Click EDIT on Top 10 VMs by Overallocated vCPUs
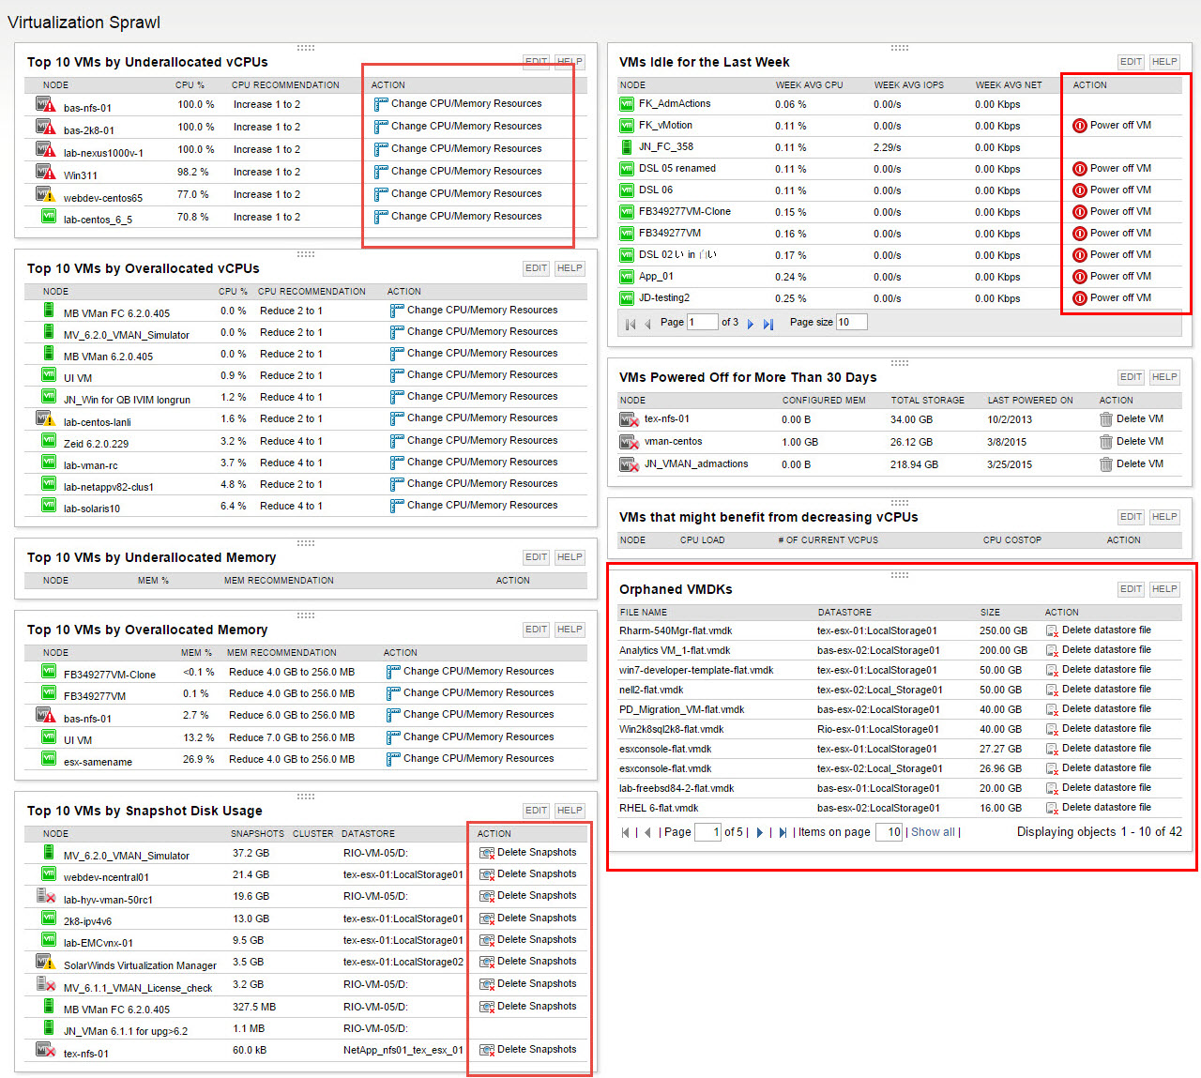 click(x=536, y=268)
